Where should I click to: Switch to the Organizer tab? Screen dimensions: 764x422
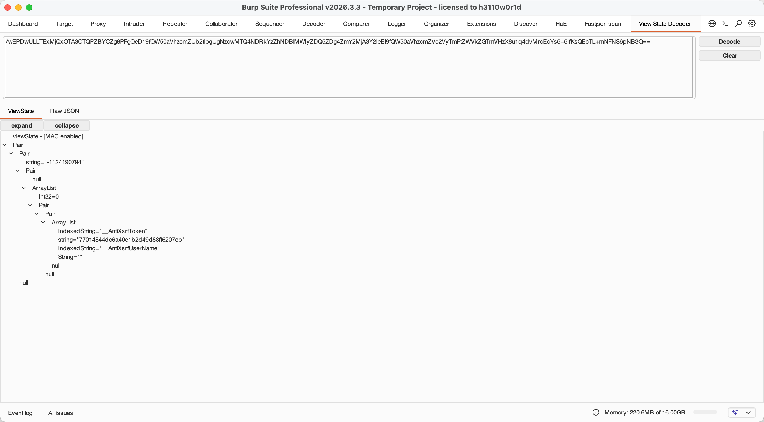(437, 24)
